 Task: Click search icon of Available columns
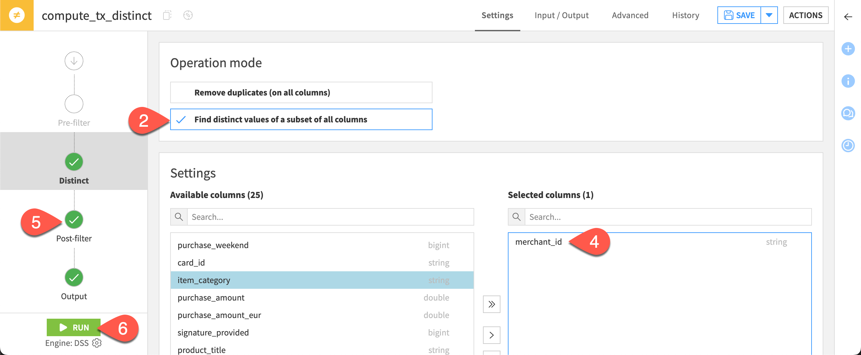[x=179, y=217]
